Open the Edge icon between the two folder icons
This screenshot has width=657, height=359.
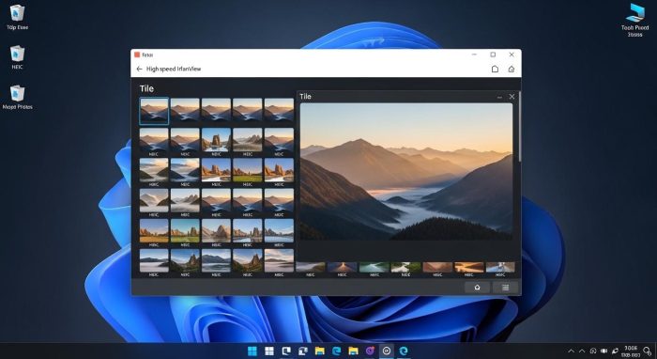pyautogui.click(x=336, y=351)
